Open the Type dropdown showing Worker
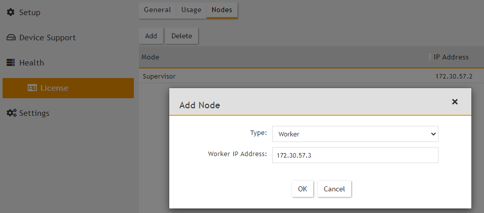Image resolution: width=484 pixels, height=213 pixels. click(355, 134)
